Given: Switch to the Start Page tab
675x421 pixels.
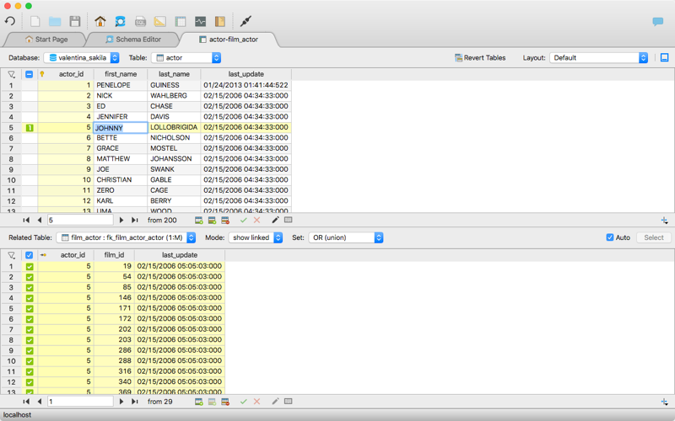Looking at the screenshot, I should [46, 39].
